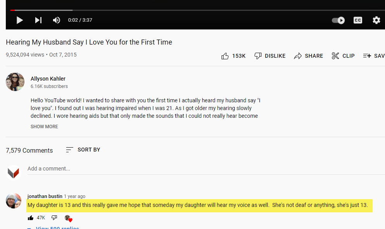Open the video settings gear
385x229 pixels.
(376, 20)
